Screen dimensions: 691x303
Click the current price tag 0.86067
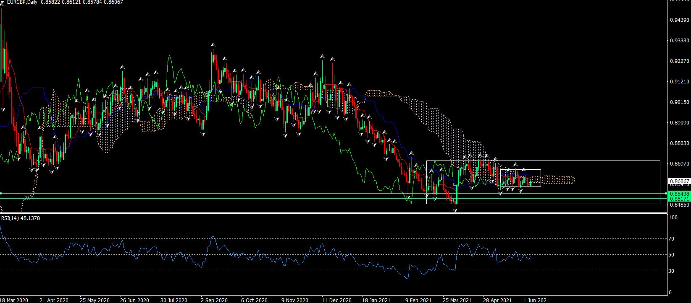pyautogui.click(x=679, y=181)
